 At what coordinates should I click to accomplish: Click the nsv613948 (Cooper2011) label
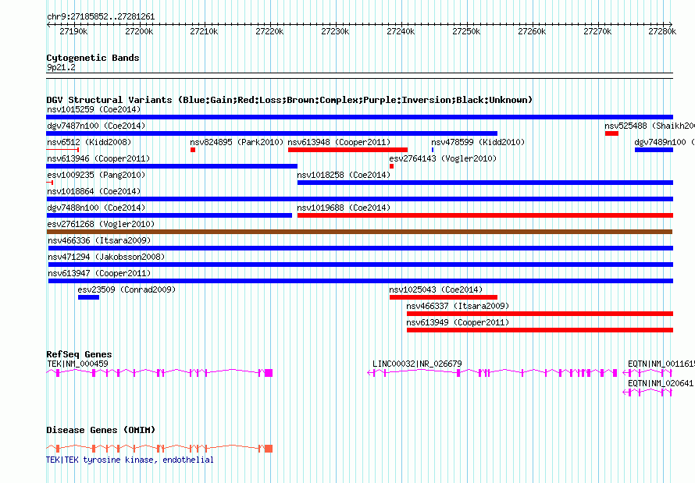click(339, 142)
